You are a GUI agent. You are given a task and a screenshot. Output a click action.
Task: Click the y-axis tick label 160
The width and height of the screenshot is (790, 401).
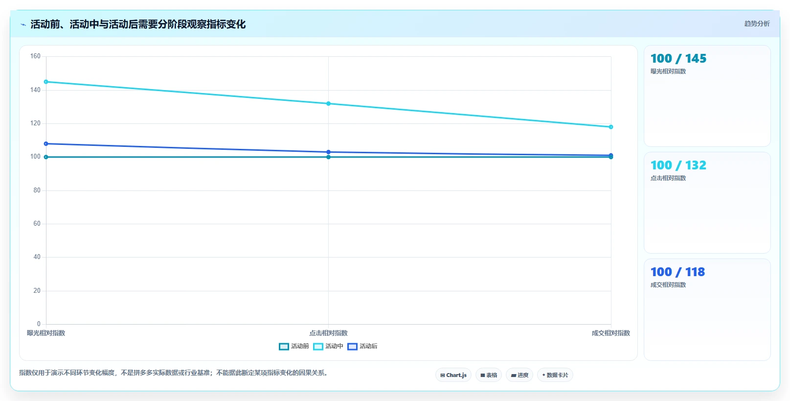[x=35, y=56]
